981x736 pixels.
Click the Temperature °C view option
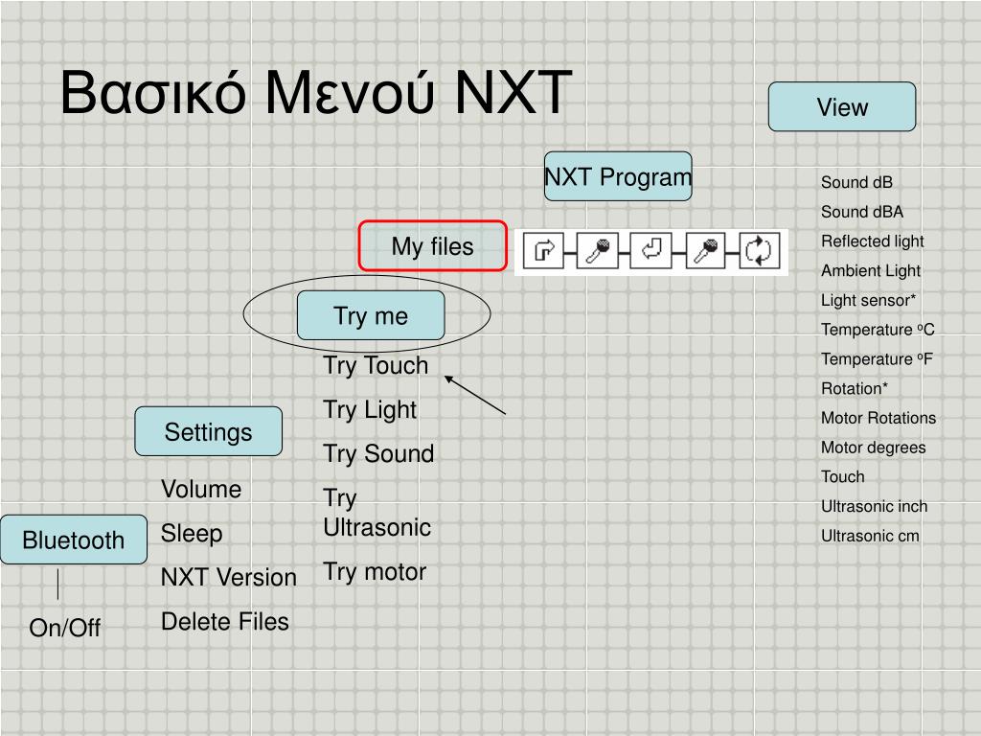pos(878,330)
